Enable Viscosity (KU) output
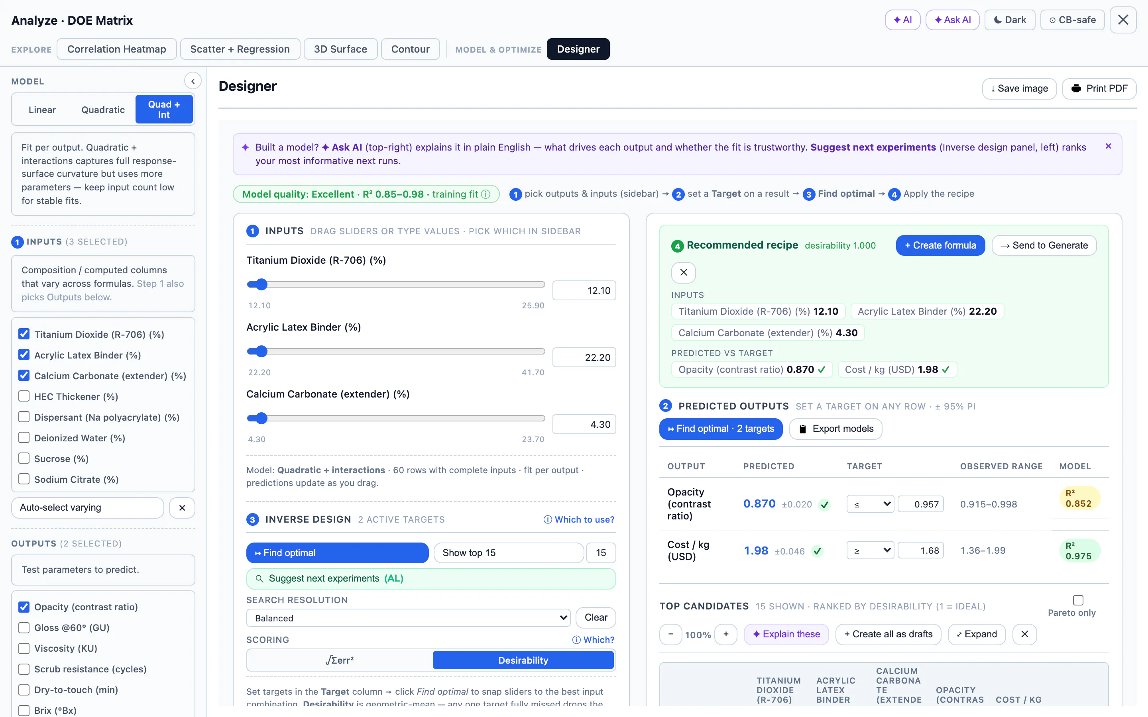1148x717 pixels. point(24,648)
